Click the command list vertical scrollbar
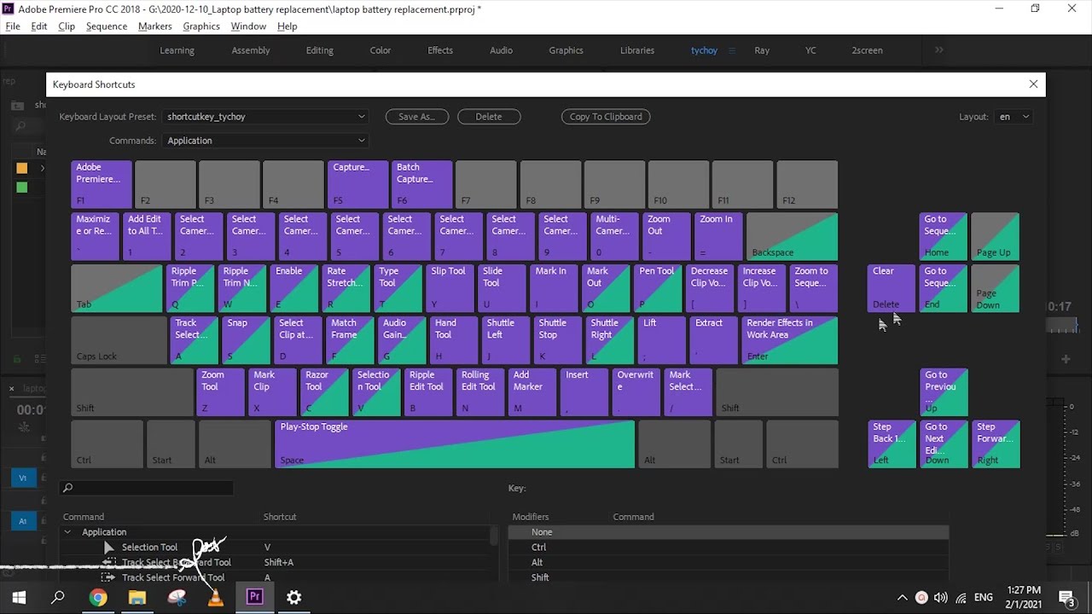 coord(493,536)
